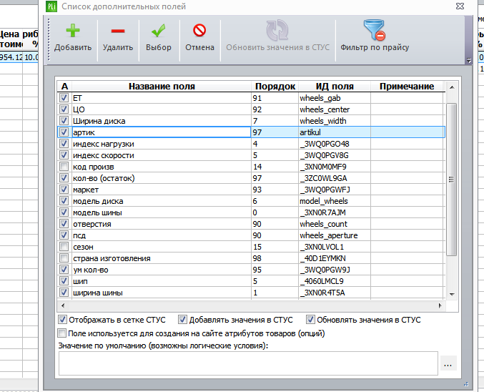The image size is (484, 392).
Task: Toggle Обновлять значения в СТУС checkbox
Action: coord(310,320)
